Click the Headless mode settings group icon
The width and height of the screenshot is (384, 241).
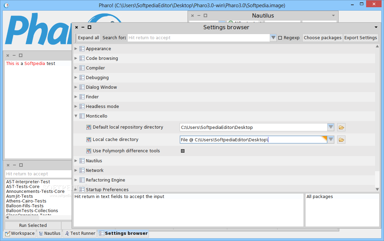[82, 107]
